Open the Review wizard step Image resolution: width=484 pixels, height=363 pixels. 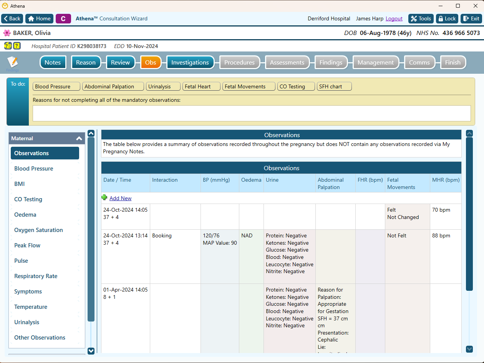(x=121, y=63)
